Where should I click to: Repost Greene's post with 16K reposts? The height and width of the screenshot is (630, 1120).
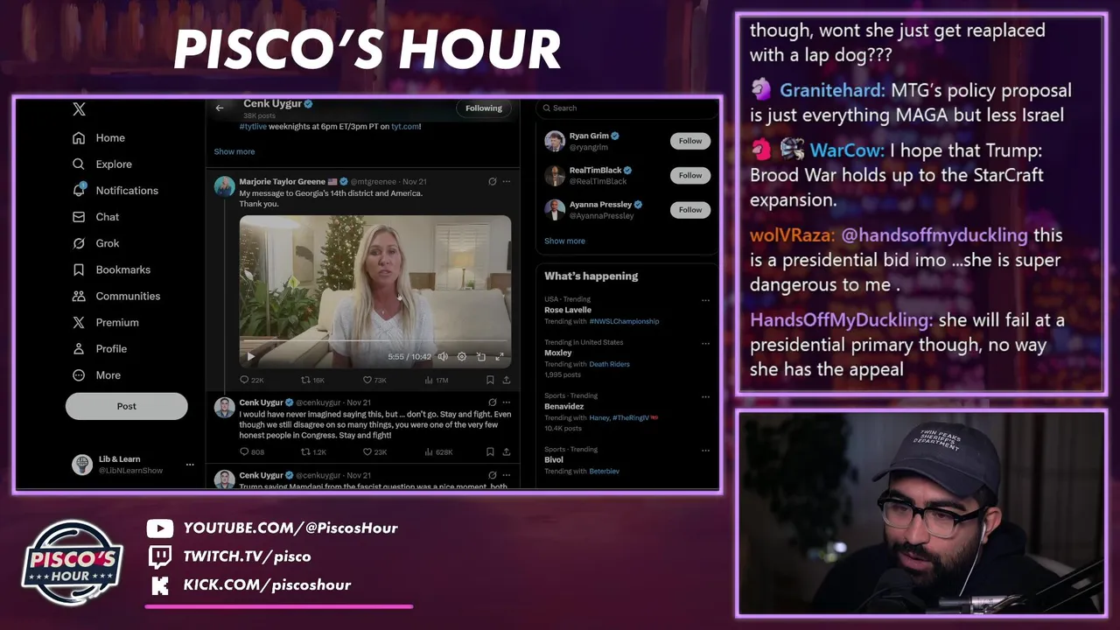coord(312,380)
